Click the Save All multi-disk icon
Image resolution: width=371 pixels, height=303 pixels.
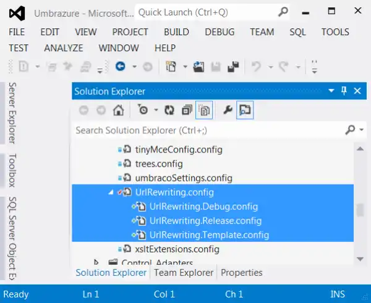point(233,67)
